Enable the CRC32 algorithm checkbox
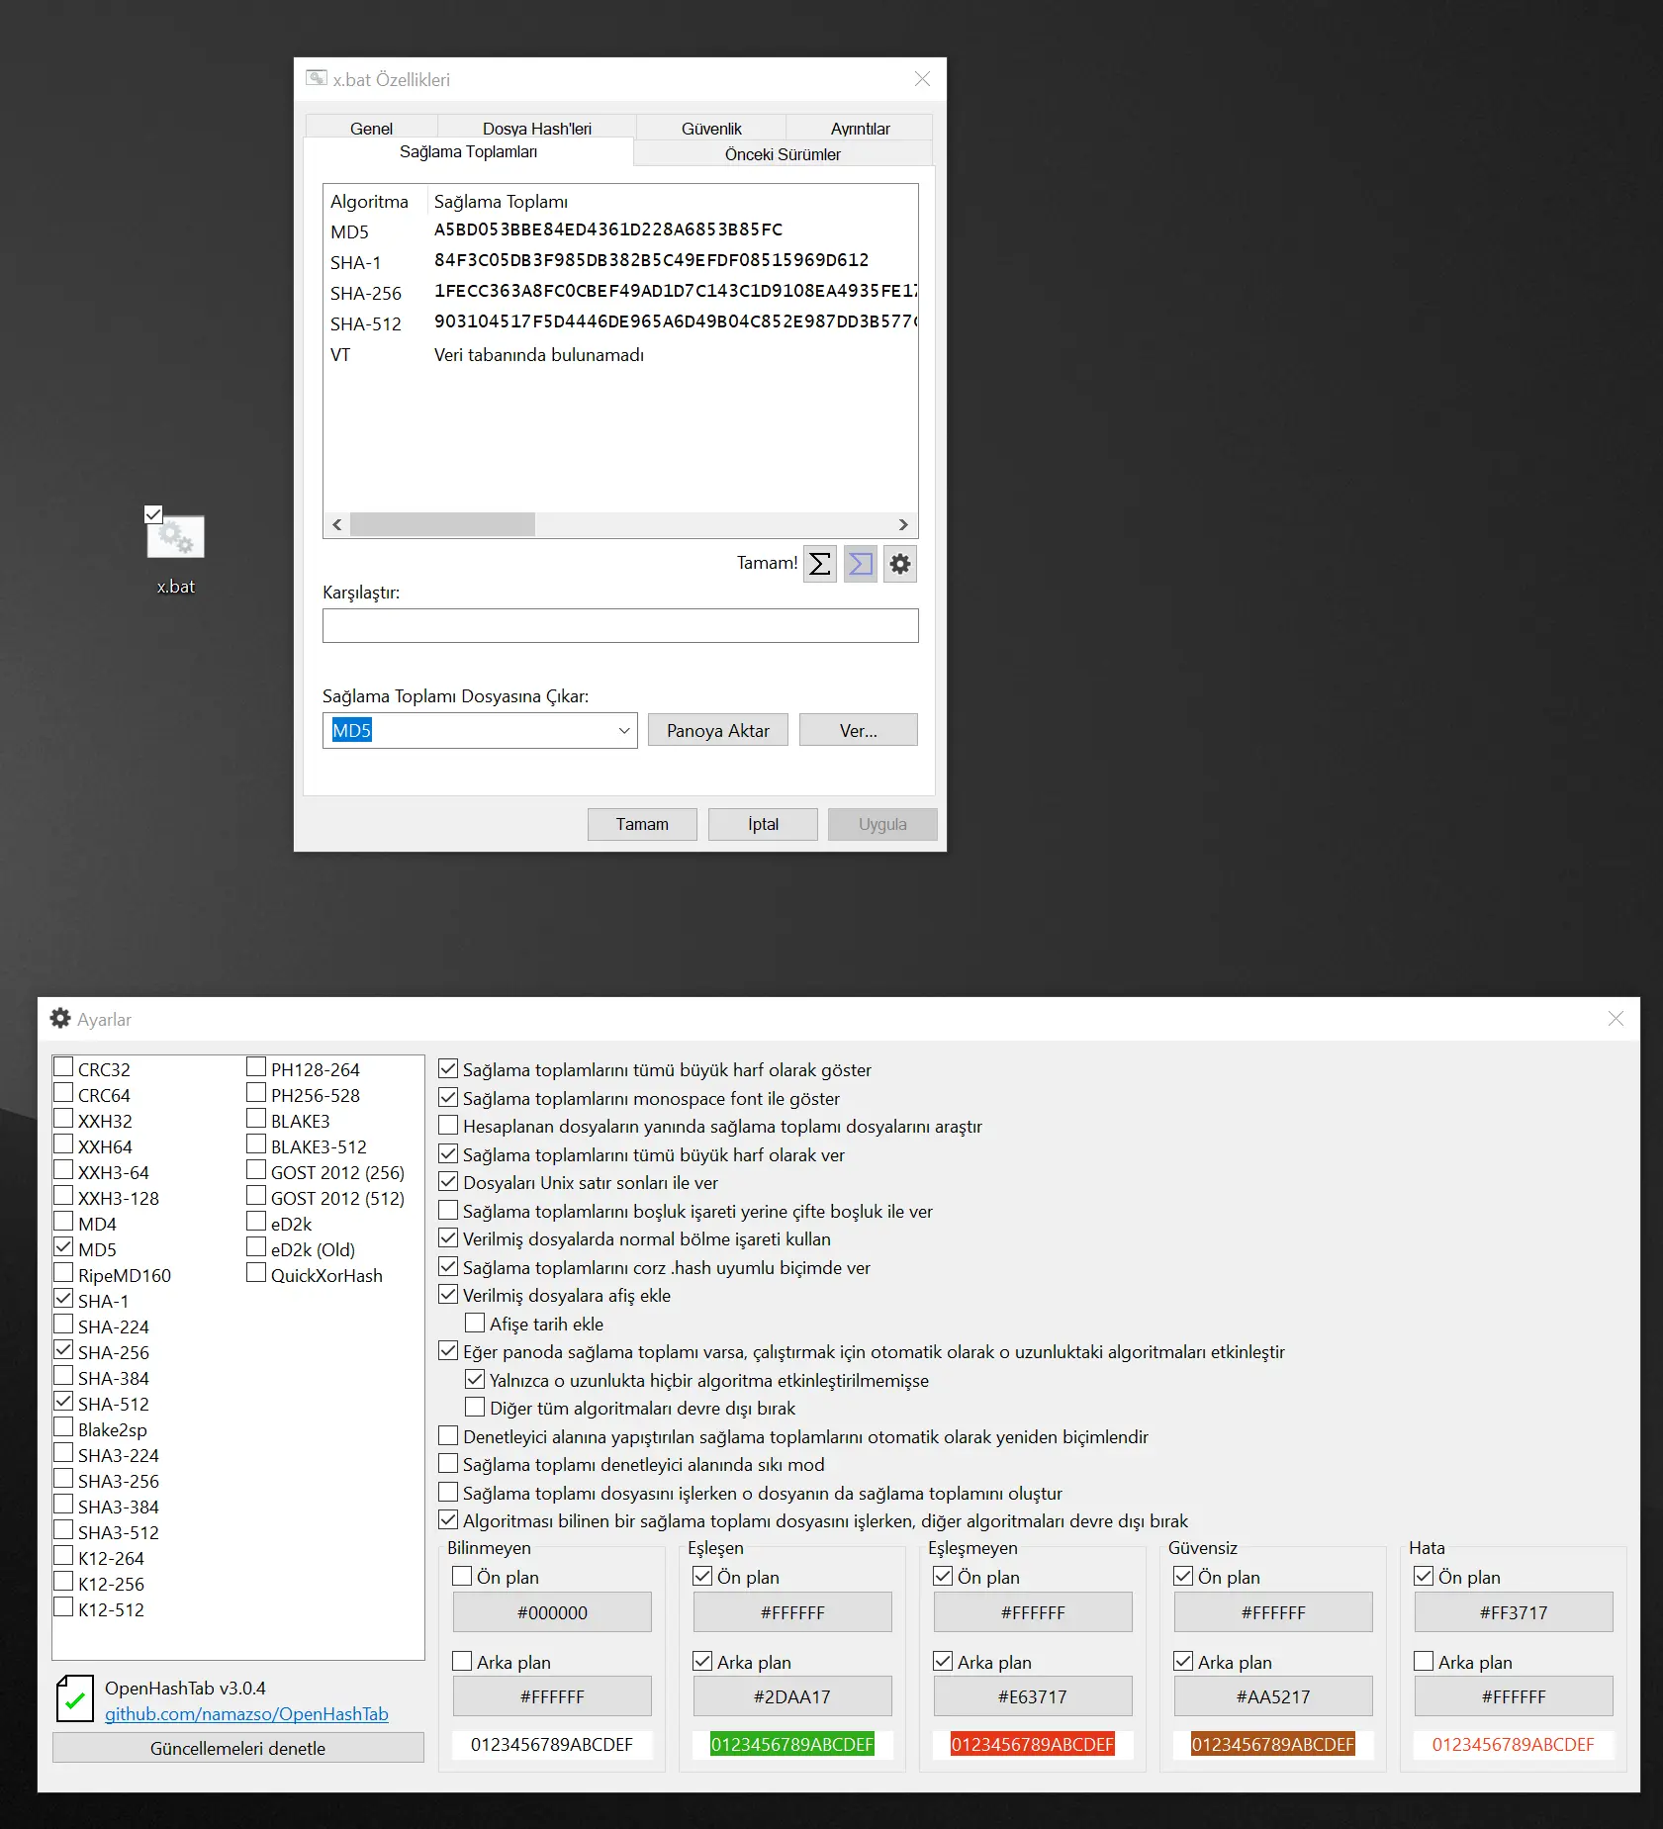This screenshot has height=1829, width=1663. click(63, 1067)
